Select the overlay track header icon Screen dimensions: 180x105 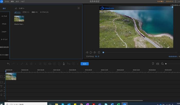[x=1, y=82]
